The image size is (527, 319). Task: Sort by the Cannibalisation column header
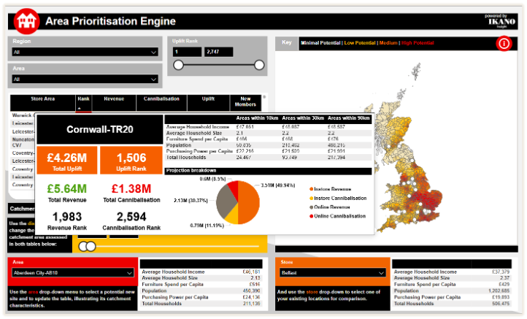tap(161, 102)
